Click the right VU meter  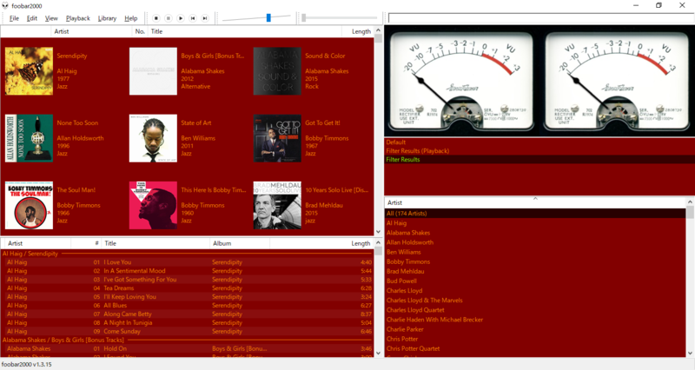point(617,81)
